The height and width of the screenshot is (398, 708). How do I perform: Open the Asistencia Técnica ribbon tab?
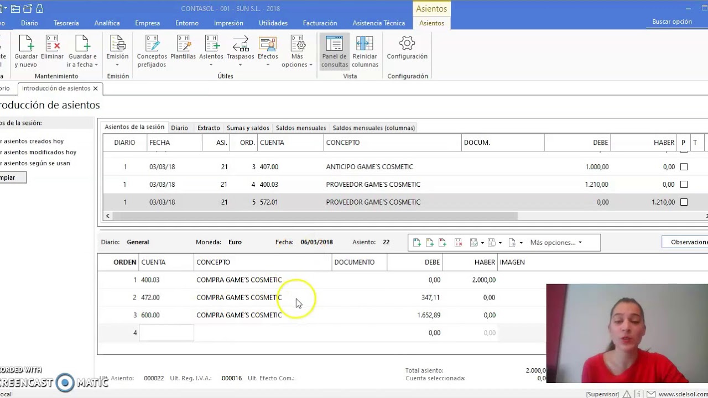coord(379,23)
